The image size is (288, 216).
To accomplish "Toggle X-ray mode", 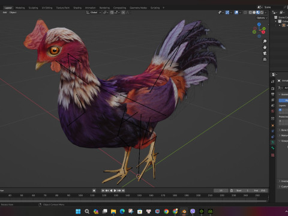I will point(245,13).
